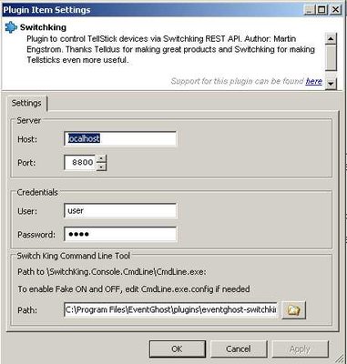This screenshot has width=347, height=364.
Task: Click the Switchking puzzle-piece plugin icon
Action: pos(11,27)
